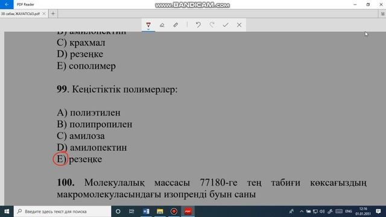Click the taskbar search box
The image size is (386, 217).
coord(62,212)
